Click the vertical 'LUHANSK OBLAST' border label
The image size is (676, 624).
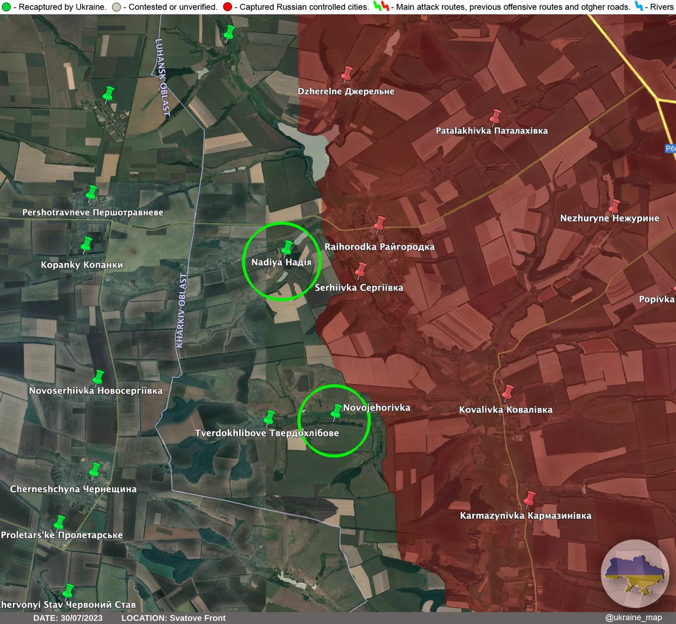pos(162,77)
